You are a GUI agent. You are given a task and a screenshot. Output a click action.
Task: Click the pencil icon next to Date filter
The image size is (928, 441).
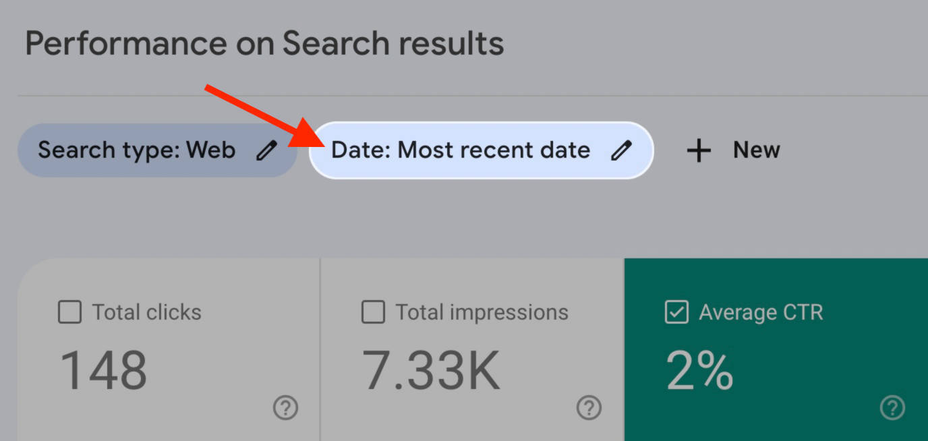[622, 150]
